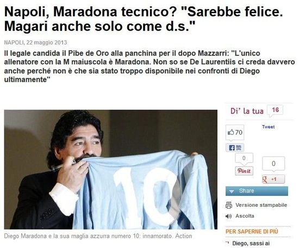Click the Ascolta listen link
The width and height of the screenshot is (299, 248).
pyautogui.click(x=245, y=216)
